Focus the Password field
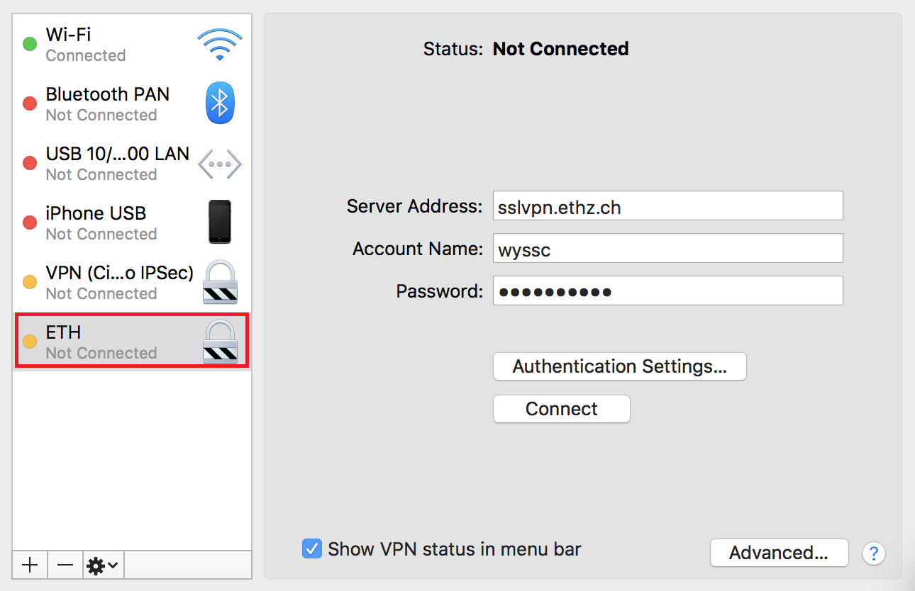 point(668,291)
